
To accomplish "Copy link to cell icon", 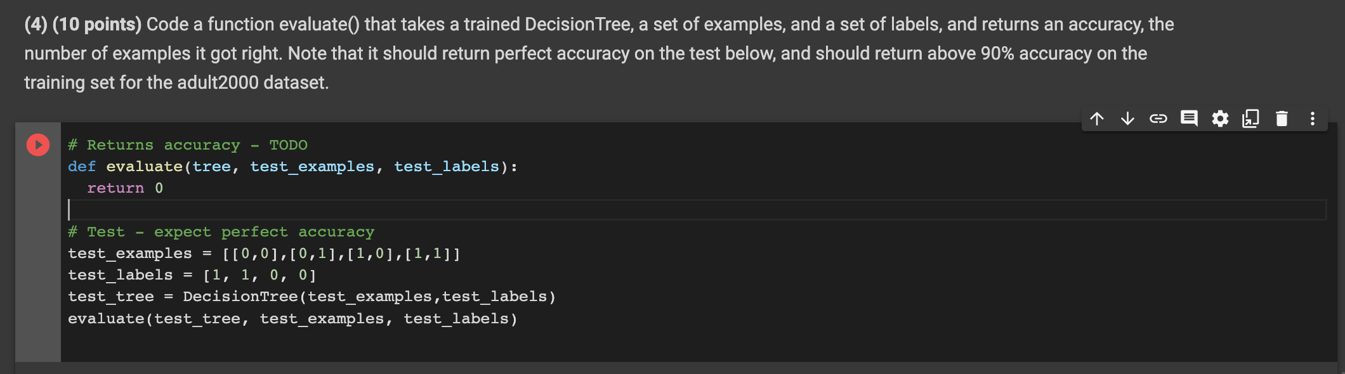I will 1158,119.
